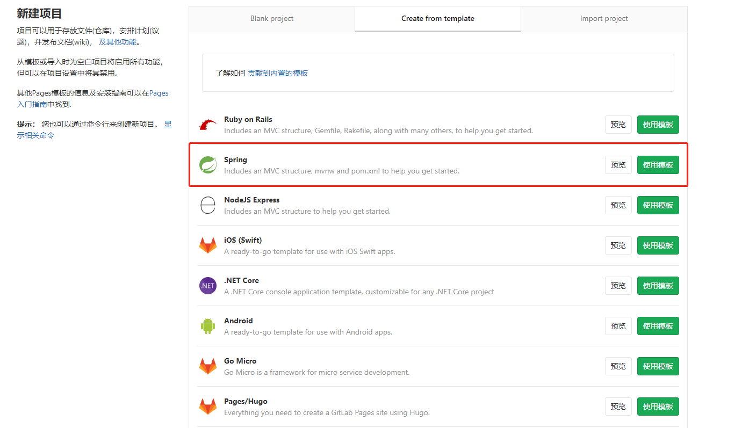The height and width of the screenshot is (428, 742).
Task: Use the iOS (Swift) template
Action: [658, 245]
